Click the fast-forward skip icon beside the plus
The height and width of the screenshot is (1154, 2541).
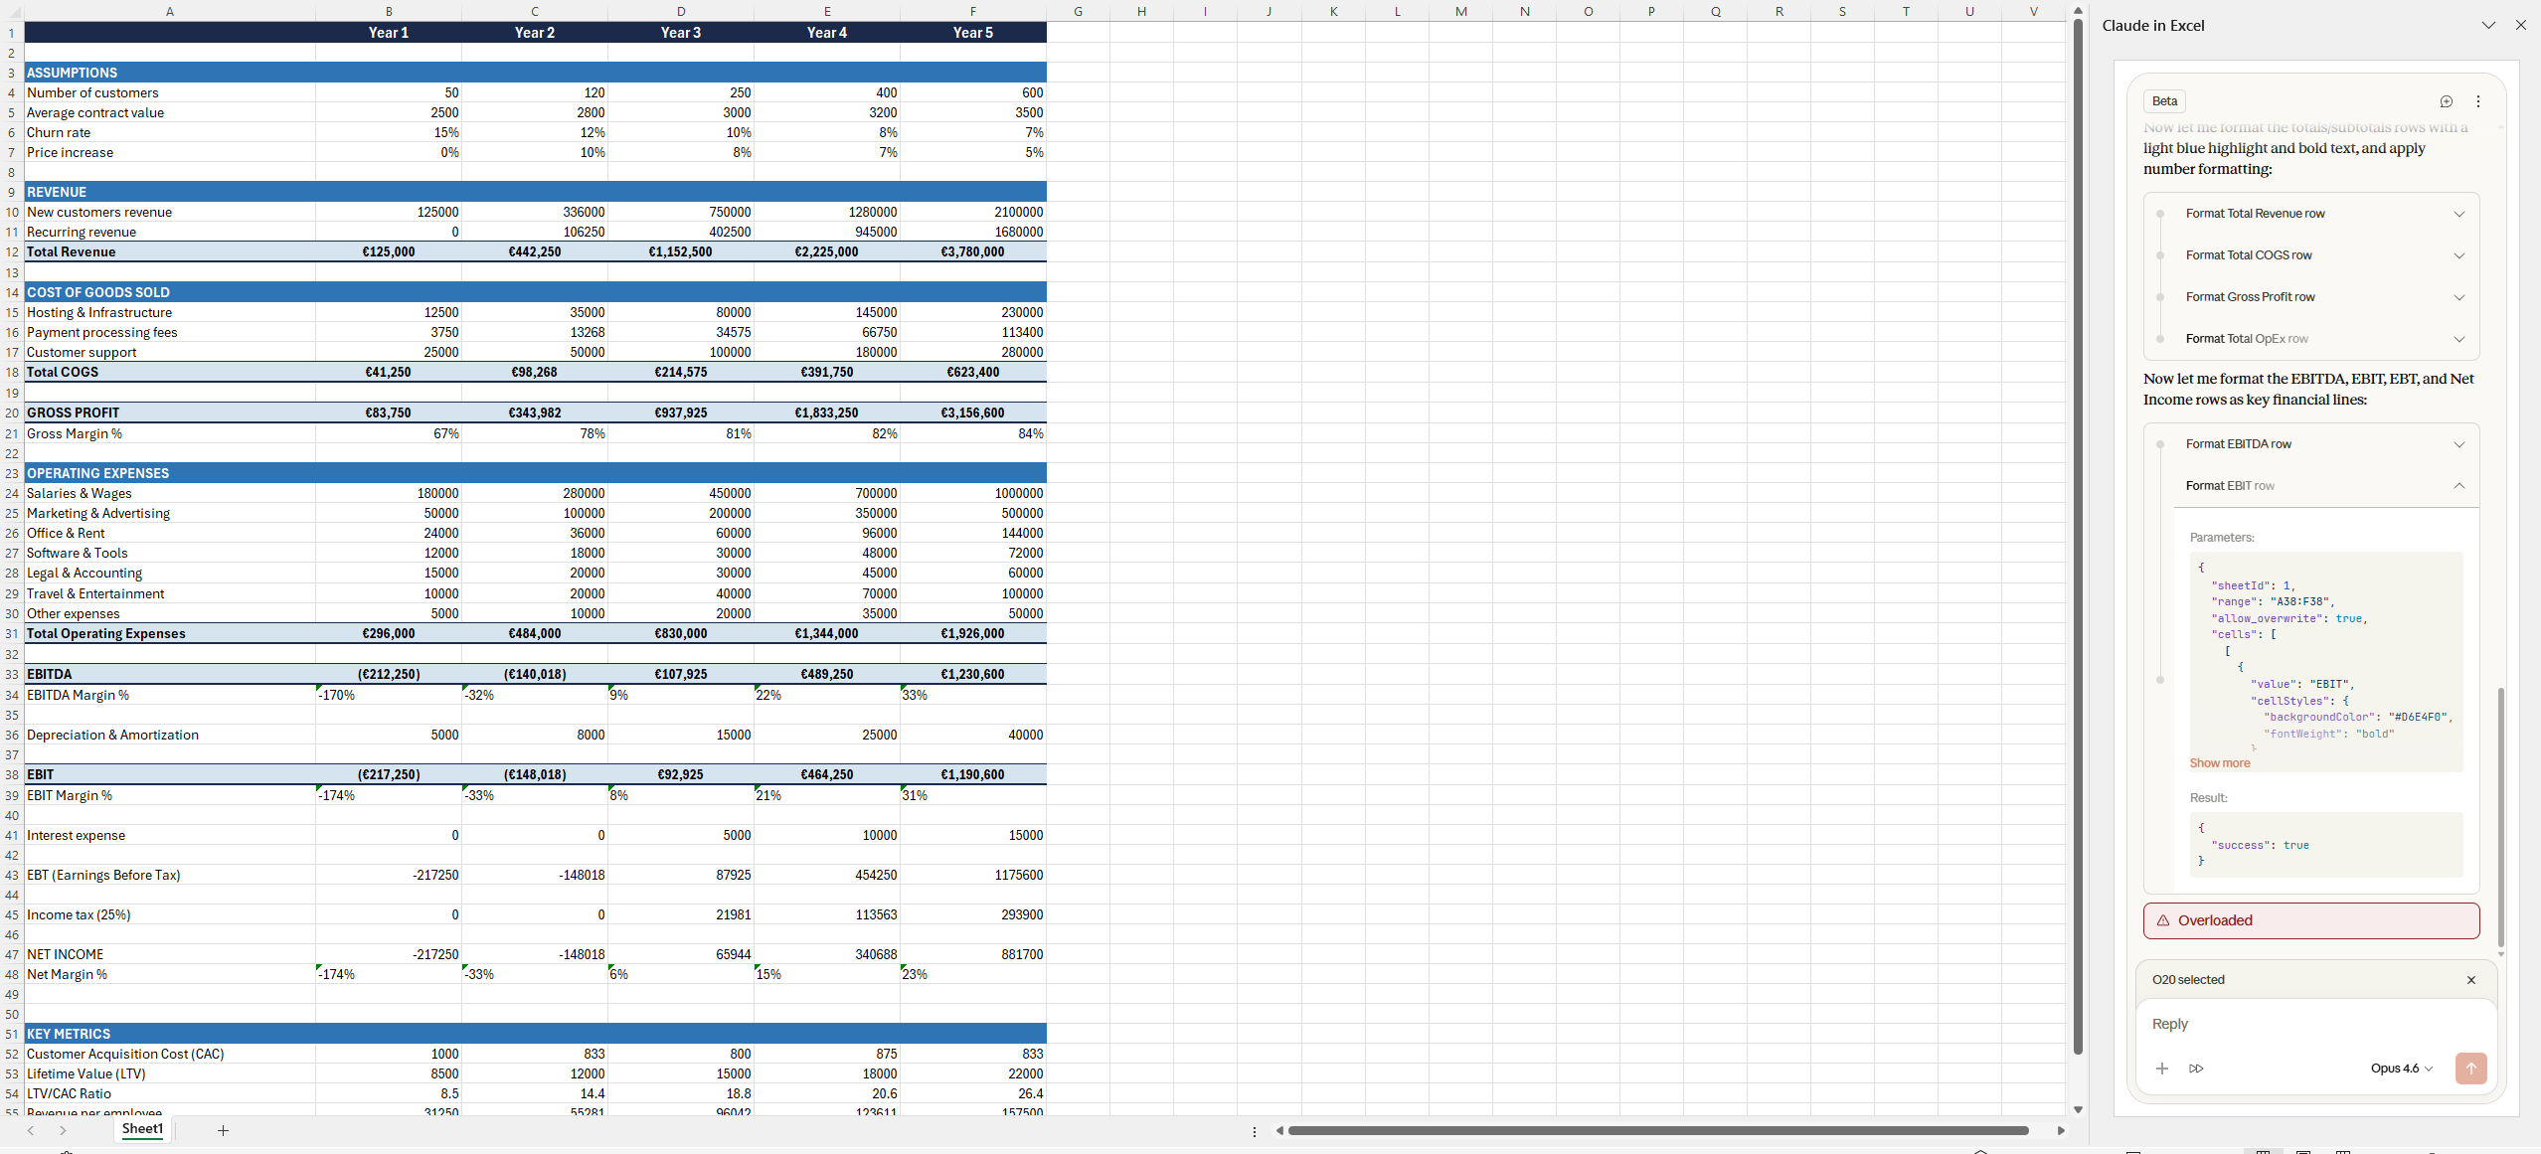pos(2196,1069)
